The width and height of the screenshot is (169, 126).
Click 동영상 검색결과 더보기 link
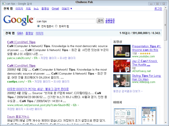[x=128, y=91]
